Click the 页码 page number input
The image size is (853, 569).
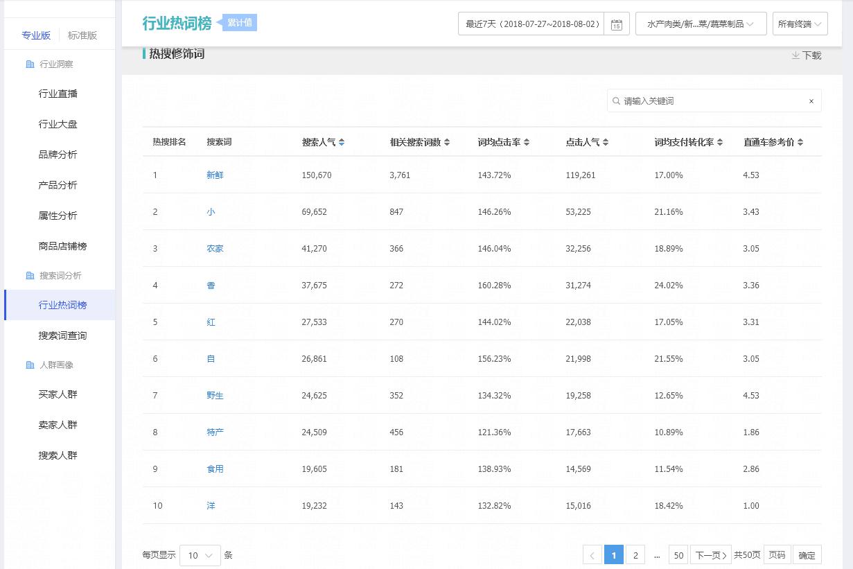[777, 555]
